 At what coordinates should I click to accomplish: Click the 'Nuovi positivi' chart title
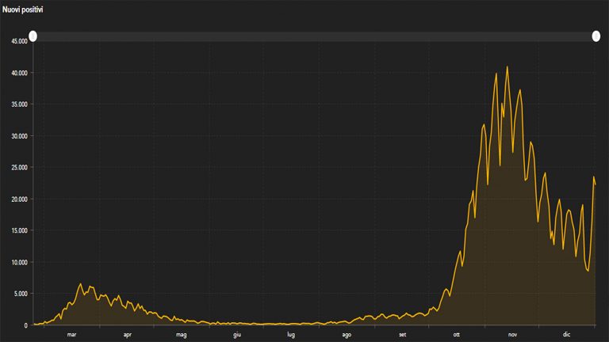(22, 9)
